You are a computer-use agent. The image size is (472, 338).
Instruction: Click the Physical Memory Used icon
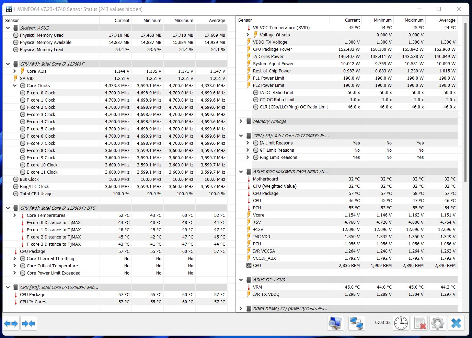(16, 35)
